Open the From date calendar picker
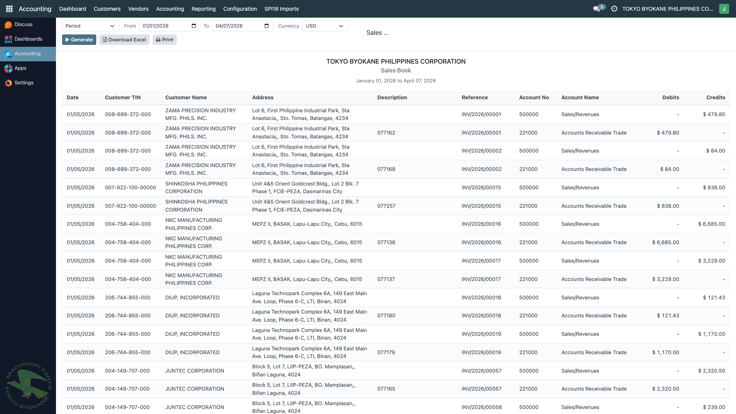 coord(194,26)
